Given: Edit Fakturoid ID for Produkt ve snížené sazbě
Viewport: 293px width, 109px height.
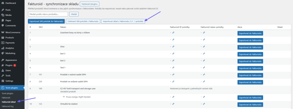Looking at the screenshot, I should [x=173, y=81].
